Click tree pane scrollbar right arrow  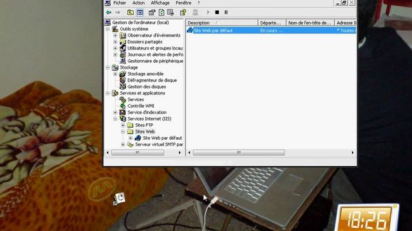tap(180, 153)
